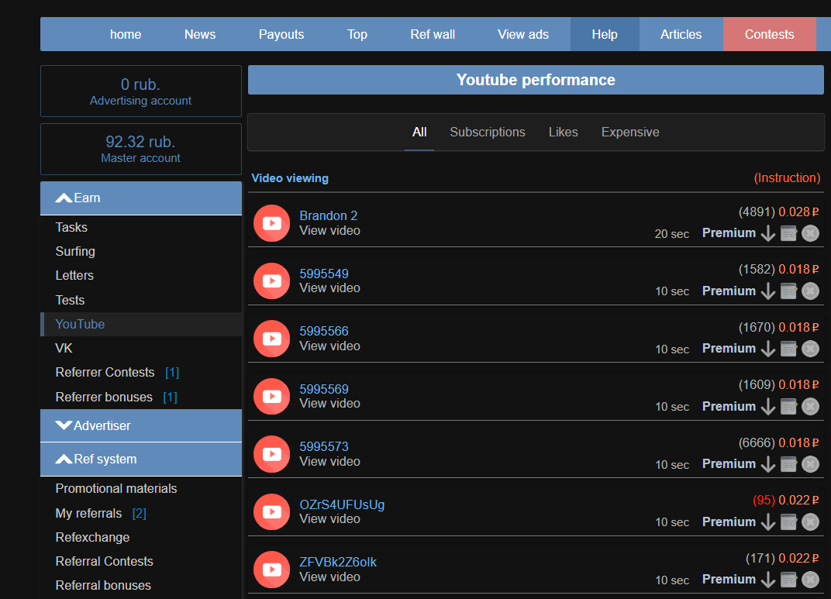Image resolution: width=831 pixels, height=599 pixels.
Task: Remove ZFVBk2Z6olk with the grey X icon
Action: click(810, 580)
